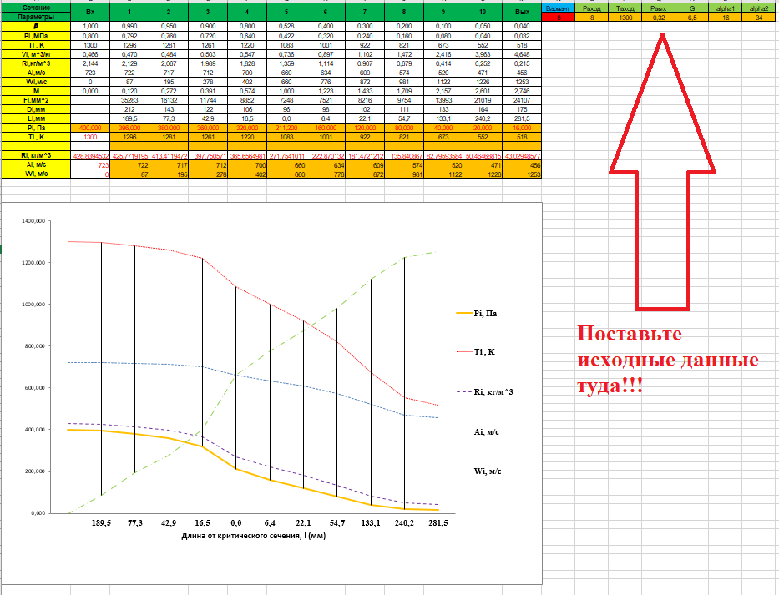Click the "Рвых" input header cell
Screen dimensions: 779x595
(658, 8)
